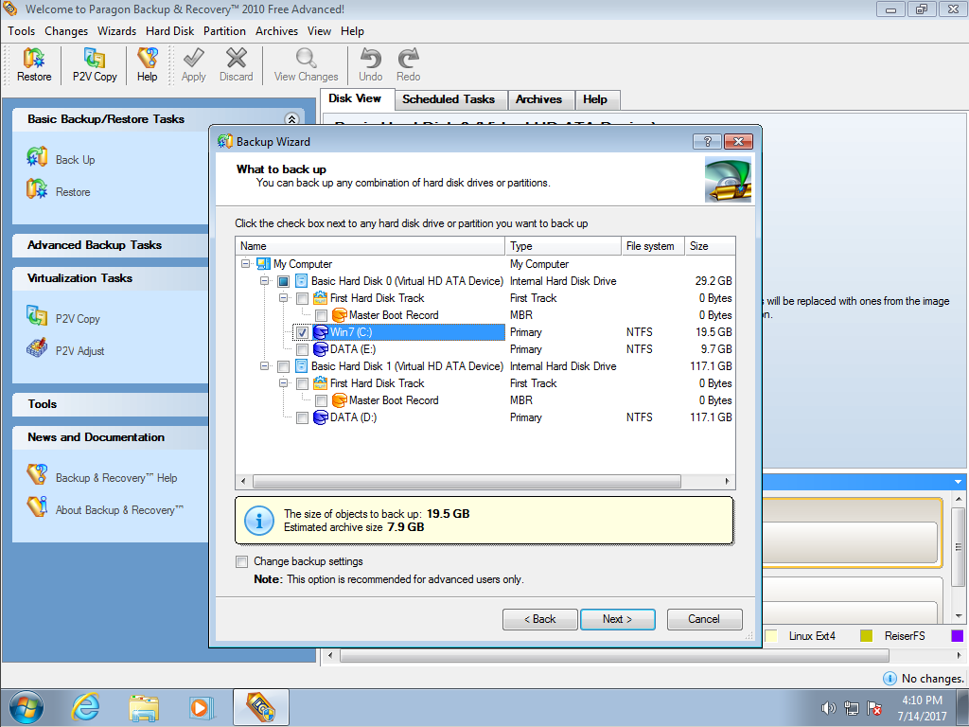Check the DATA (E:) partition checkbox
This screenshot has height=727, width=969.
pos(302,349)
